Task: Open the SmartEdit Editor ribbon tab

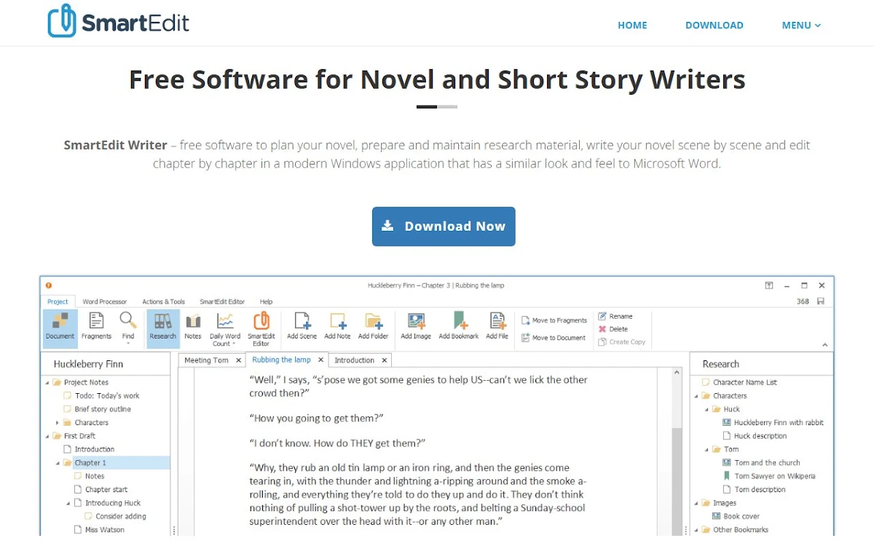Action: [222, 301]
